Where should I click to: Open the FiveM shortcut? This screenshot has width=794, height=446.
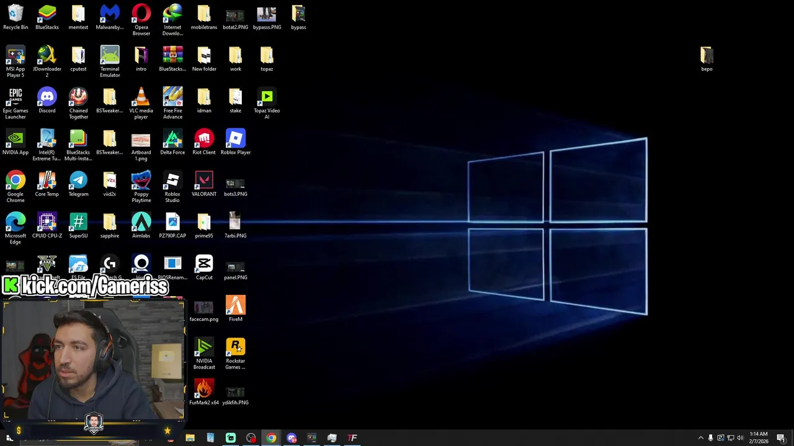pyautogui.click(x=235, y=308)
